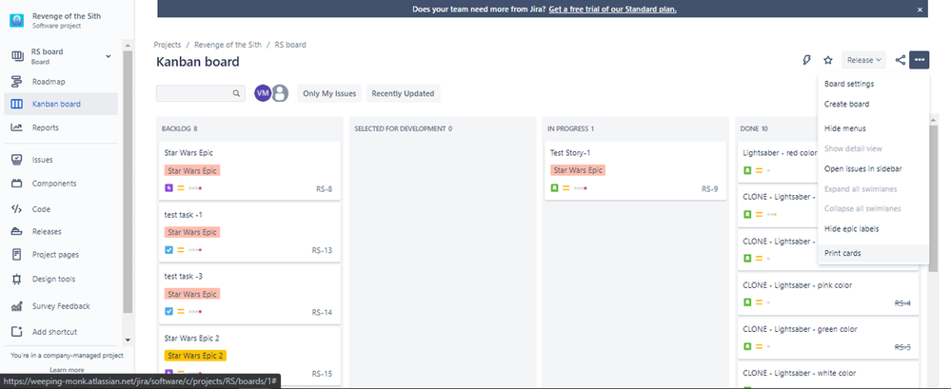This screenshot has width=951, height=389.
Task: Open the Roadmap icon in sidebar
Action: (x=17, y=81)
